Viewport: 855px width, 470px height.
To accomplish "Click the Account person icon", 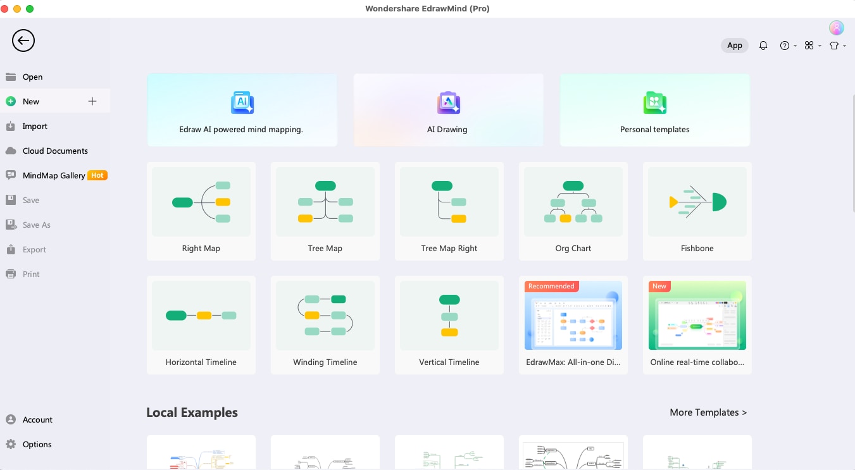I will [x=11, y=420].
